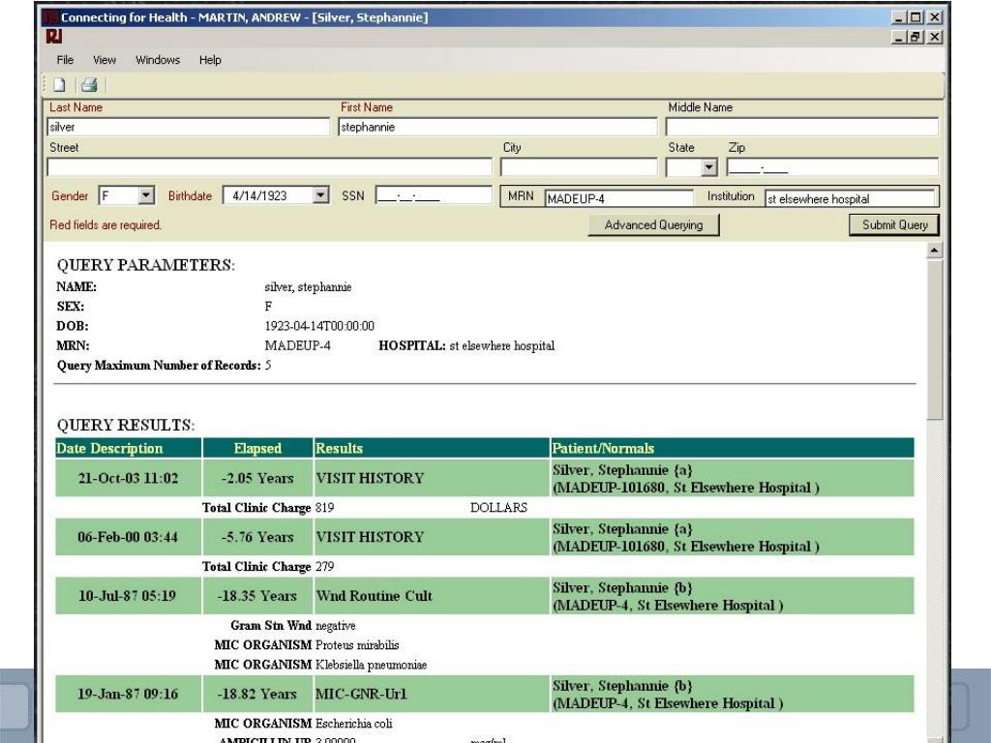The width and height of the screenshot is (991, 743).
Task: Click the MADEUP-4 value in query parameters
Action: pos(298,345)
